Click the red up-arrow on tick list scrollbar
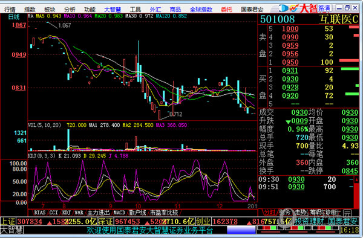363x238 pixels. pyautogui.click(x=356, y=179)
